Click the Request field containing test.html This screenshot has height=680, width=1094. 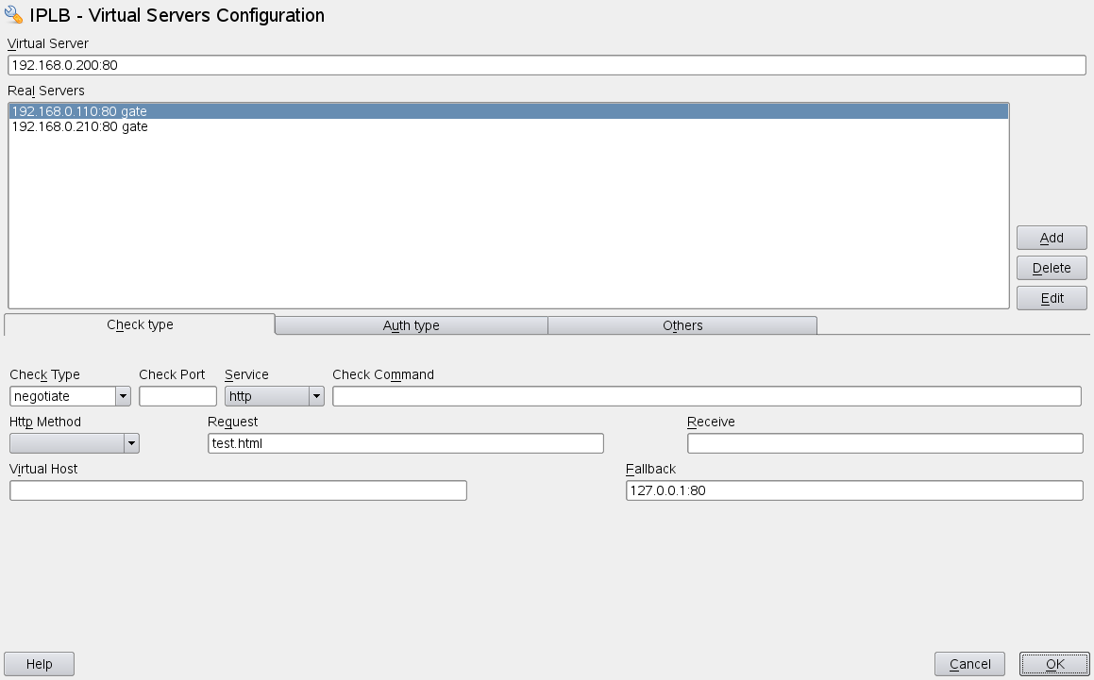(405, 443)
